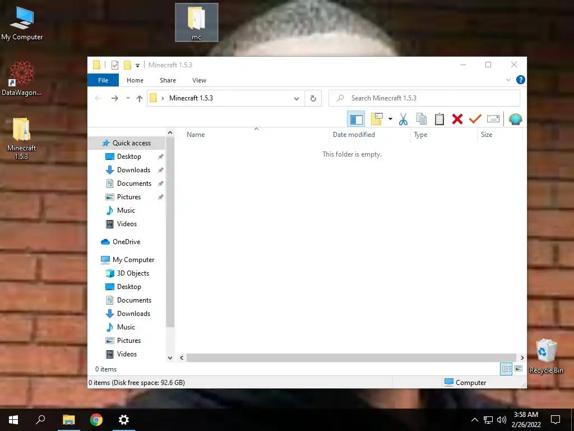Click the envelope email icon in toolbar
The image size is (574, 431).
click(493, 119)
